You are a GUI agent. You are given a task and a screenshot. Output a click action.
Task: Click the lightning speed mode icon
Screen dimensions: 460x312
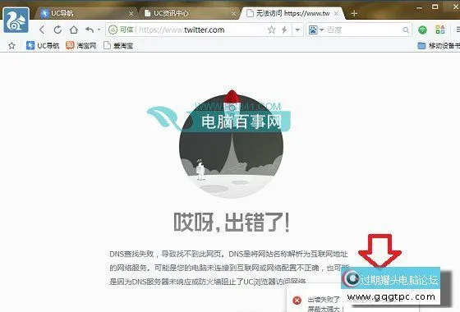284,30
